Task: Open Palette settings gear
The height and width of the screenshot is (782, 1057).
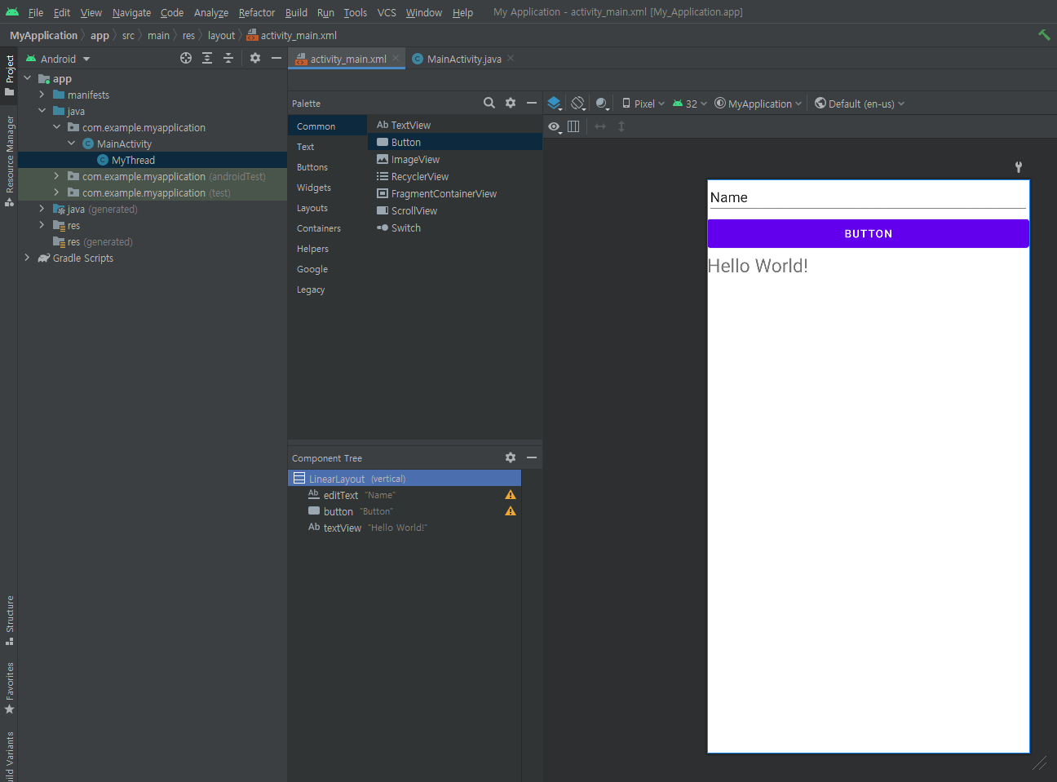Action: coord(511,103)
